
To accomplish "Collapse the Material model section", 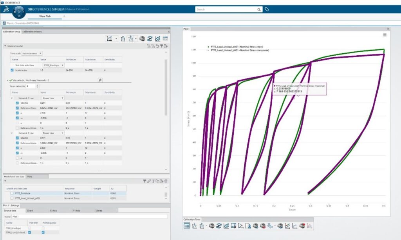I will tap(5, 46).
